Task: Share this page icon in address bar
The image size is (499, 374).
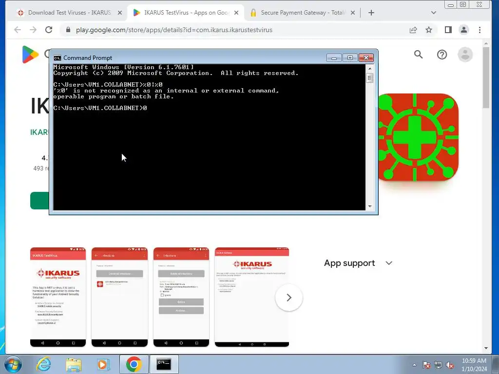Action: [413, 30]
